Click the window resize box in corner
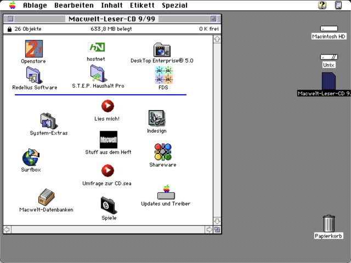Viewport: 351px width, 263px height. click(217, 230)
